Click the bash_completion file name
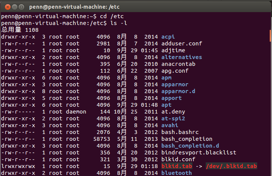This screenshot has width=272, height=176. coord(187,139)
